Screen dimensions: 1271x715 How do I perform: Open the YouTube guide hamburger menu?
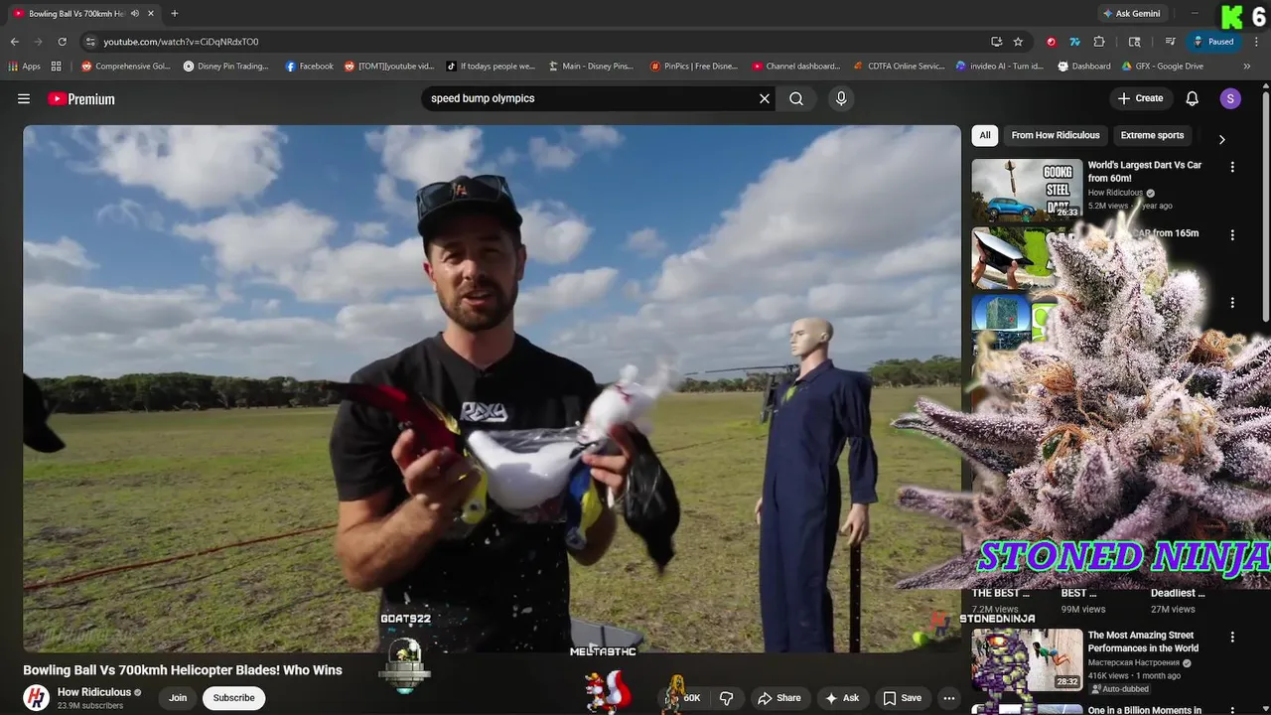(x=24, y=98)
